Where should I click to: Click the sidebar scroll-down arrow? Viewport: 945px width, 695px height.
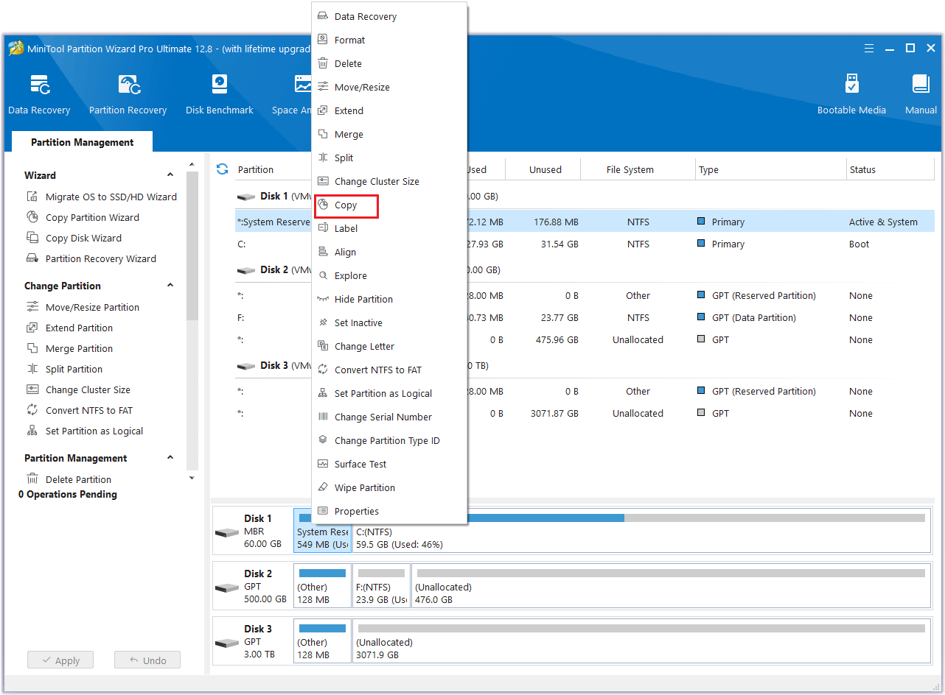click(192, 478)
